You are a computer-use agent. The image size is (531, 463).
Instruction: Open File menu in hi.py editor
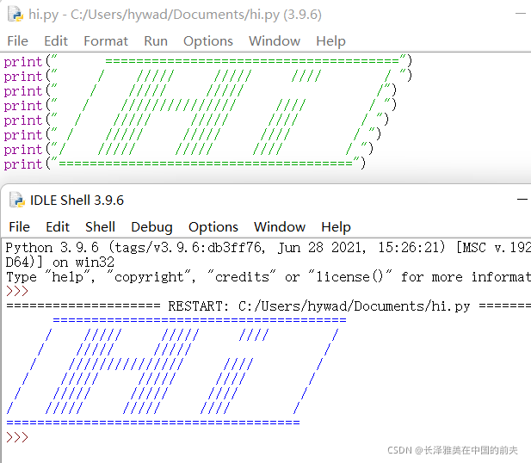click(x=17, y=41)
